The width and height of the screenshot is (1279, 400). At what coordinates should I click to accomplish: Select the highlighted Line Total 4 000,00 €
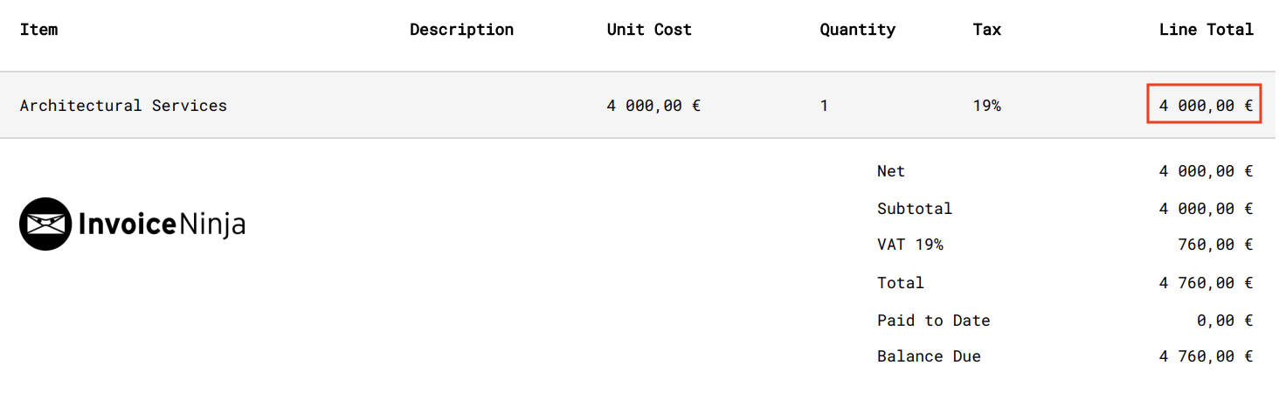click(x=1205, y=105)
